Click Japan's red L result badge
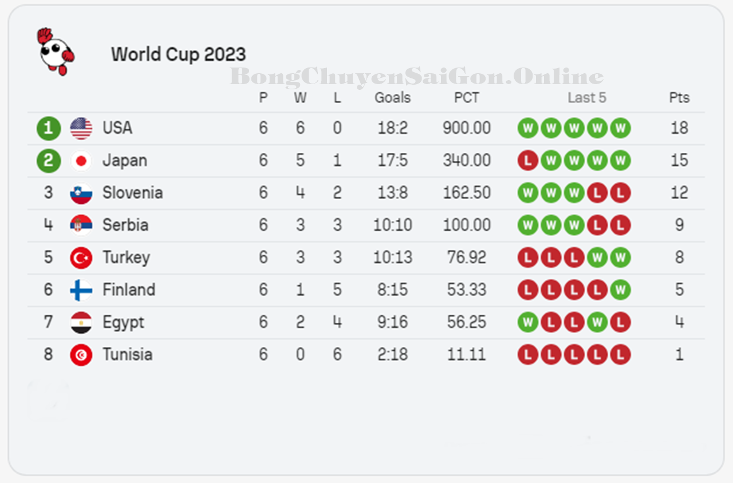Viewport: 733px width, 483px height. (527, 161)
